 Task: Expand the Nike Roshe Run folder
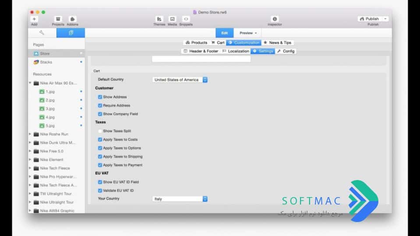[x=30, y=134]
